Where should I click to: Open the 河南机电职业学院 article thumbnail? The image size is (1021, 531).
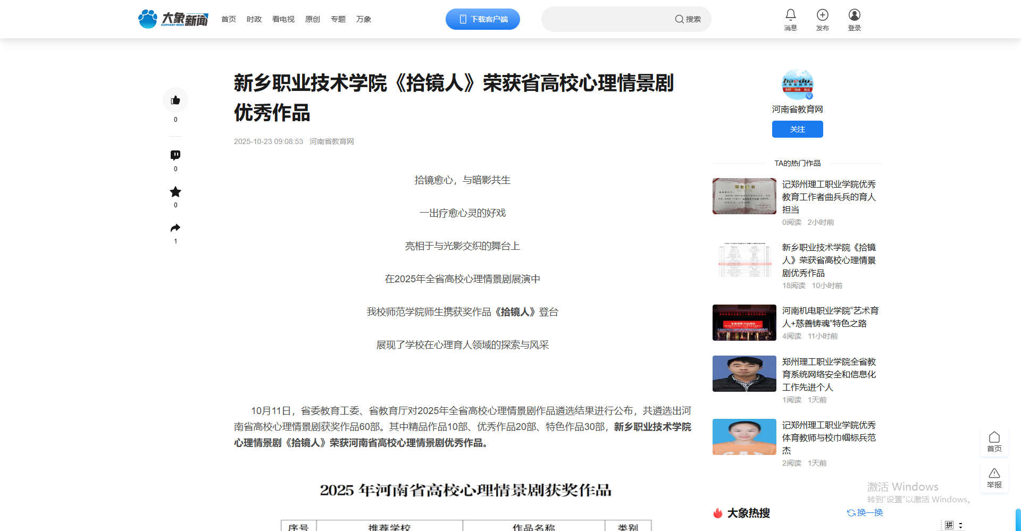[x=744, y=323]
